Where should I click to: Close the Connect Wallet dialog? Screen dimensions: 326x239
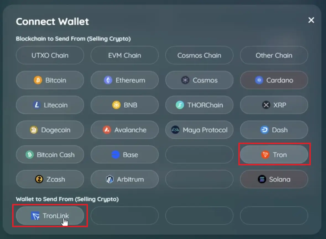311,20
